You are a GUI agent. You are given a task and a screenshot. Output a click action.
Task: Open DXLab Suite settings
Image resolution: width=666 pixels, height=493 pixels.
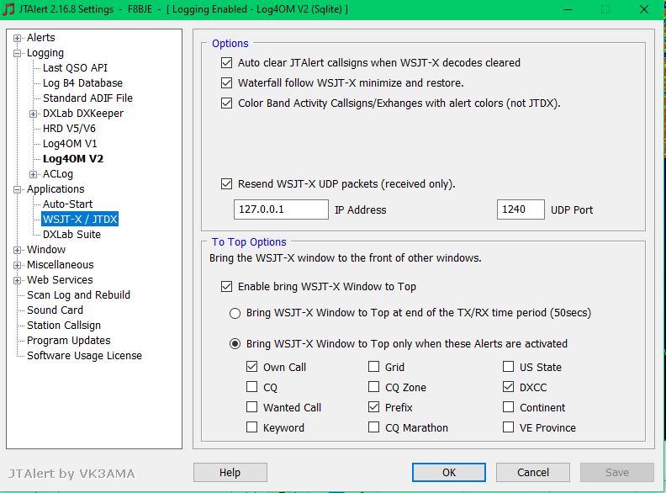click(71, 235)
